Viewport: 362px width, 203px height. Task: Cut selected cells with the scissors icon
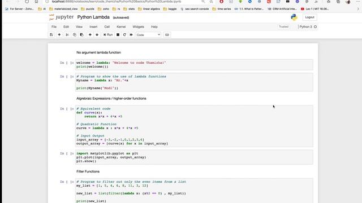coord(67,35)
